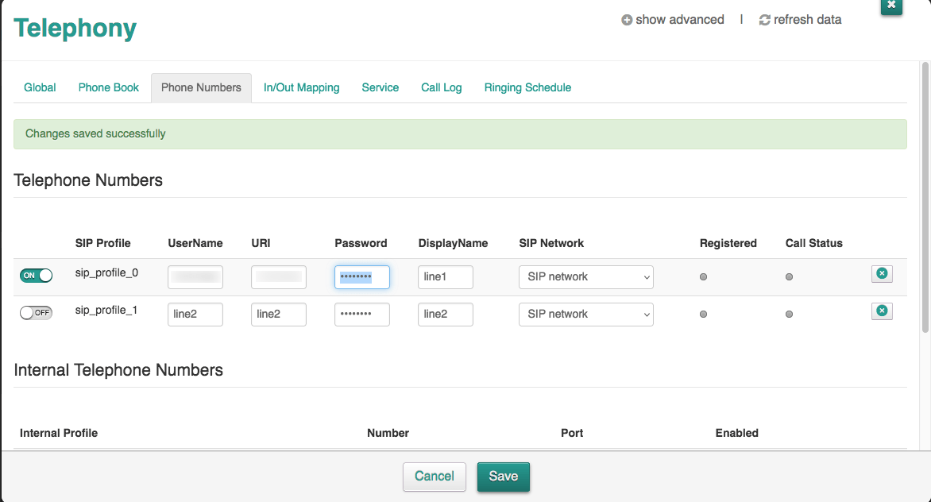Click the Telephone Numbers section heading
This screenshot has height=502, width=931.
88,180
